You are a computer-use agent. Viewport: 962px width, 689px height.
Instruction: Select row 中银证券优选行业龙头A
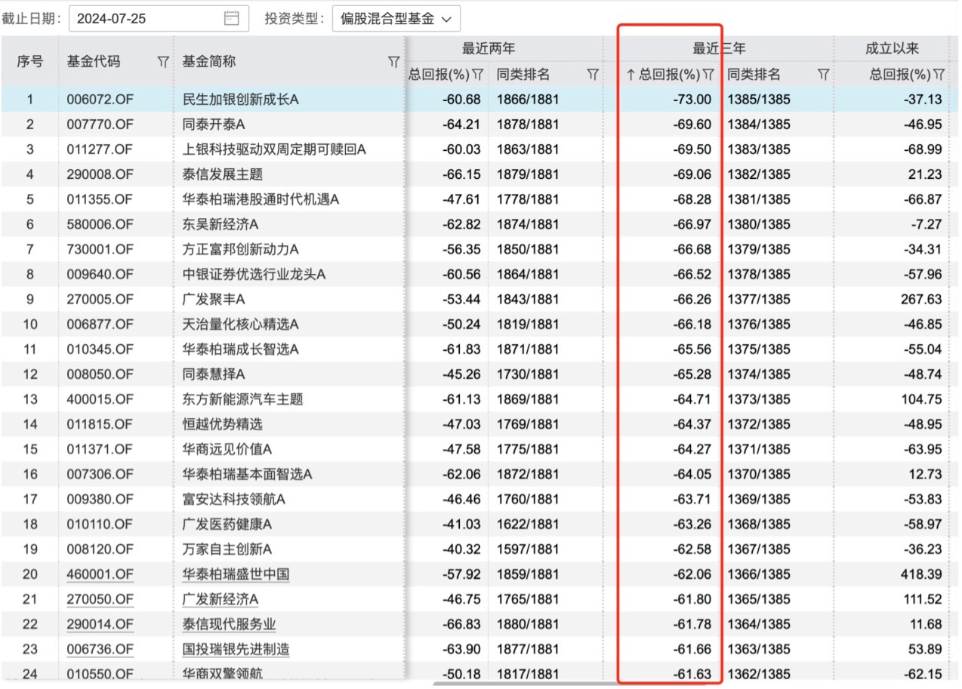point(479,274)
